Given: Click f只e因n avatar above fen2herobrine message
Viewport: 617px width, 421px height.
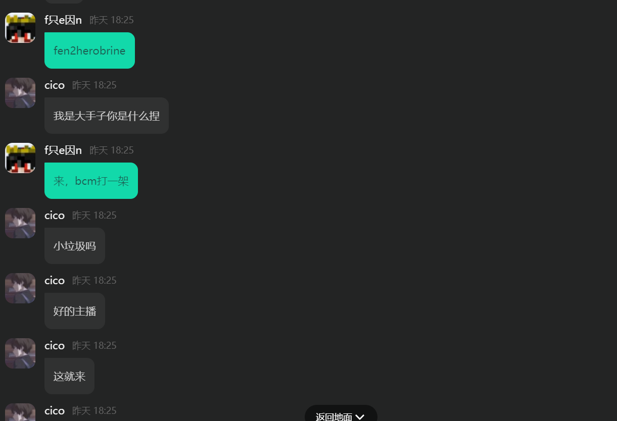Looking at the screenshot, I should click(x=20, y=28).
